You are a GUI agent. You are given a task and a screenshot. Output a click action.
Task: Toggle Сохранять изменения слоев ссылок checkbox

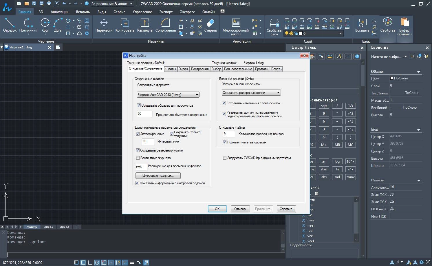[224, 103]
